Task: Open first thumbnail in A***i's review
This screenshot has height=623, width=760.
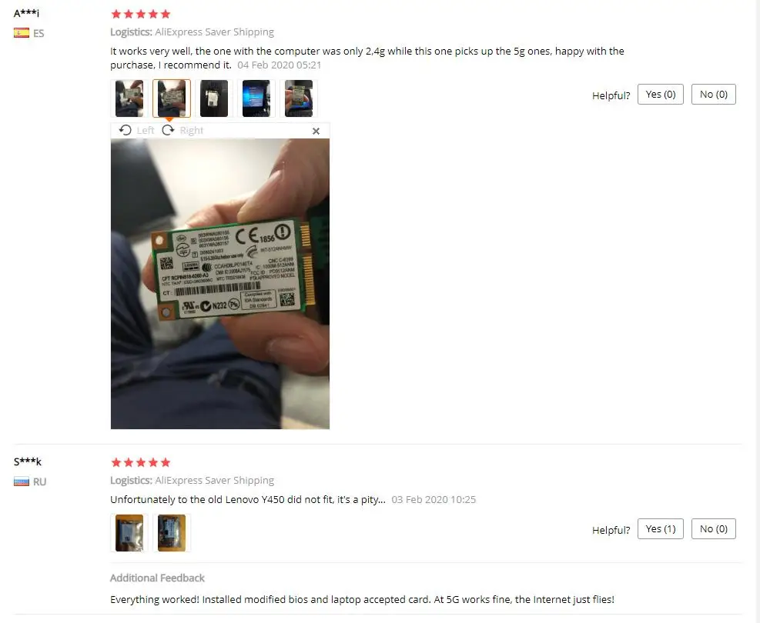Action: pos(129,98)
